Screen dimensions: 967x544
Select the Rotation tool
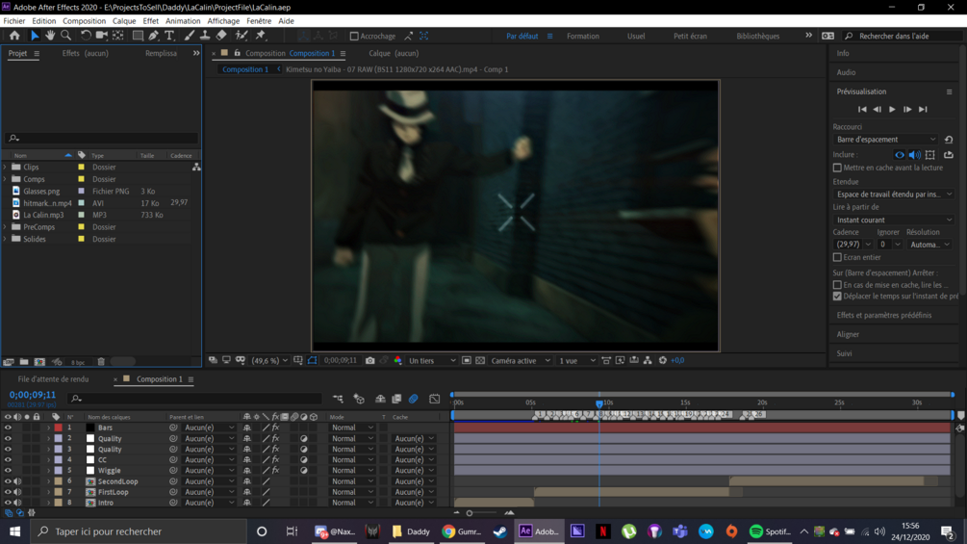(85, 36)
